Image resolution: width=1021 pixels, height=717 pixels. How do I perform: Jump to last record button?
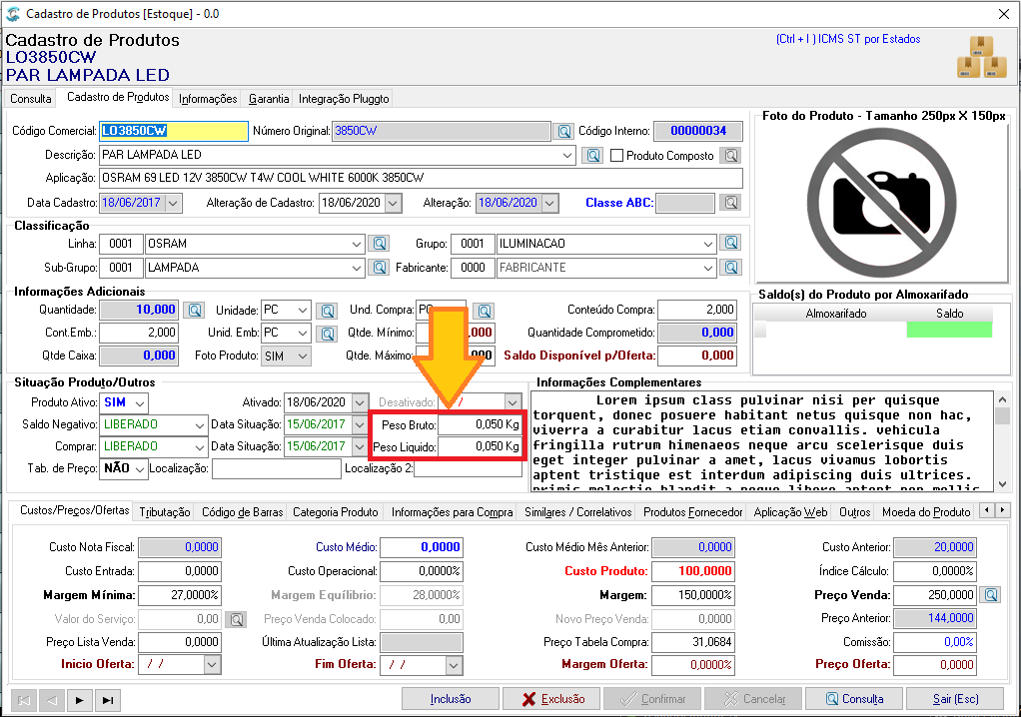coord(108,700)
